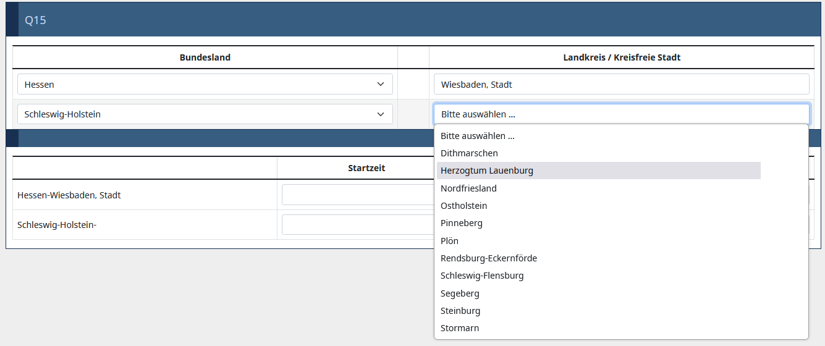The image size is (825, 346).
Task: Click the Startzeit column header
Action: click(366, 168)
